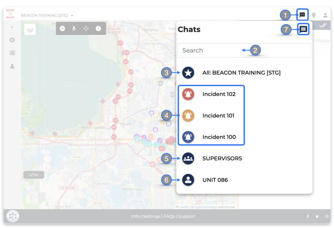Start a new chat message icon

click(x=303, y=29)
